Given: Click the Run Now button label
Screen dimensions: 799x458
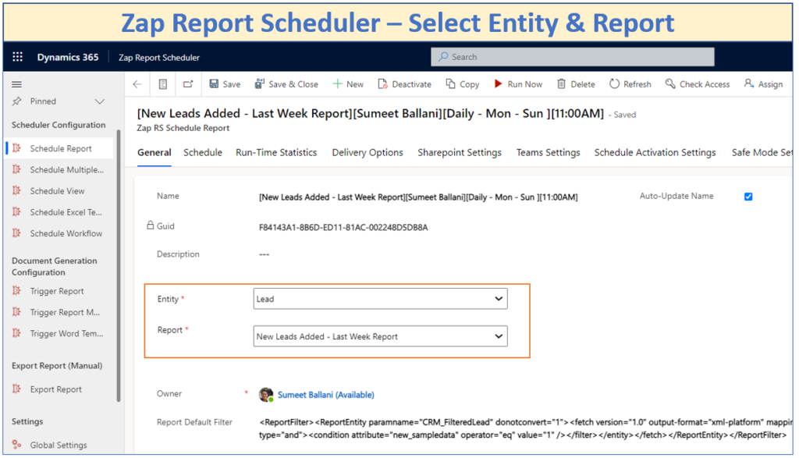Looking at the screenshot, I should (x=525, y=84).
